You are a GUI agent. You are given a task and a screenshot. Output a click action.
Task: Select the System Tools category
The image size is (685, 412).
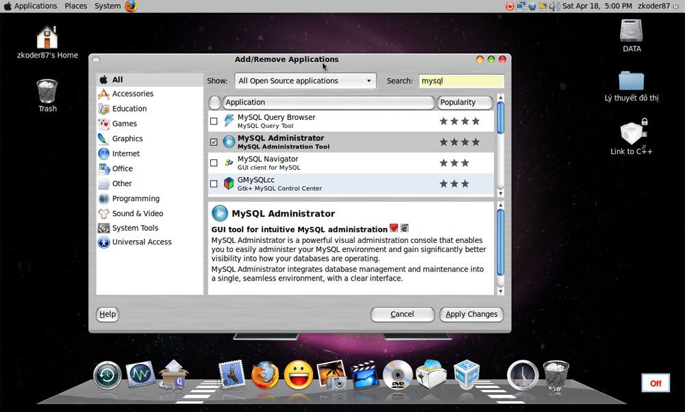[x=149, y=228]
